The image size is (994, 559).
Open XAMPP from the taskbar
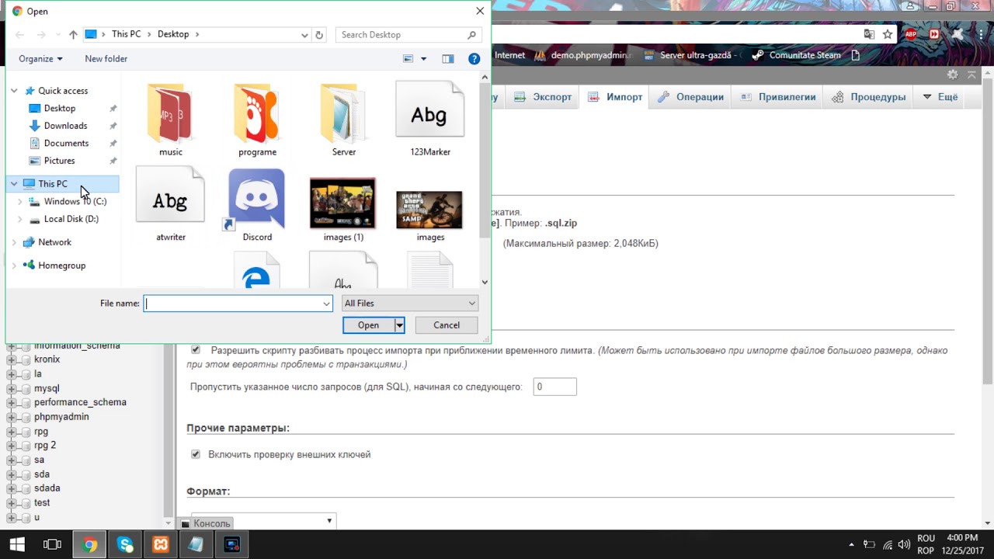point(161,544)
